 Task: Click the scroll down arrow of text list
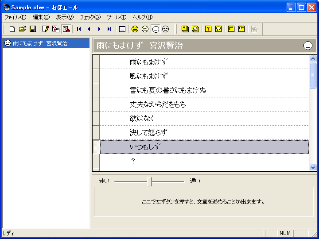(x=313, y=167)
